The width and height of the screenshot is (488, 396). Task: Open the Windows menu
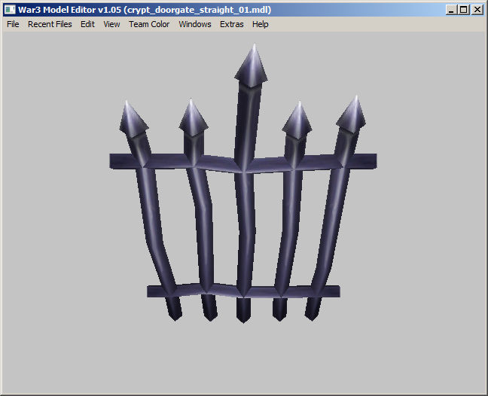(x=195, y=24)
